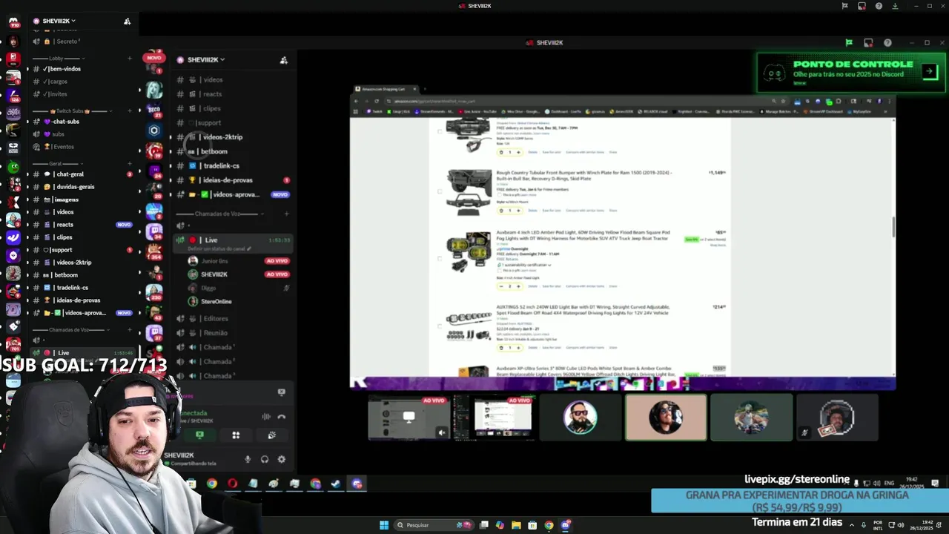Screen dimensions: 949x534
Task: Open File Explorer from the Windows taskbar
Action: tap(516, 525)
